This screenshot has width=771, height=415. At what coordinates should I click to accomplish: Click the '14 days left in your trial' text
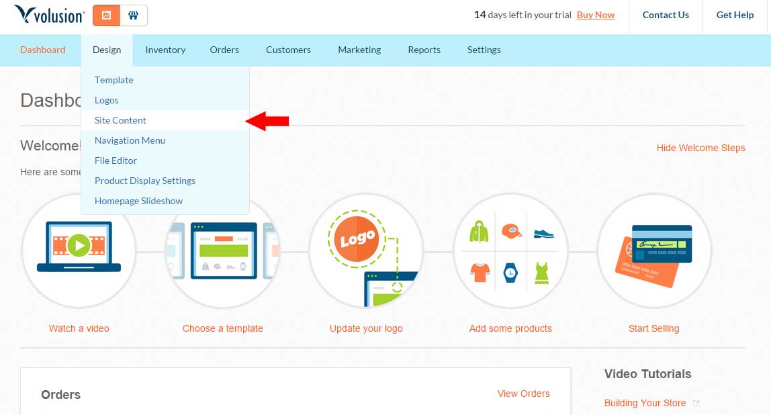pyautogui.click(x=523, y=15)
